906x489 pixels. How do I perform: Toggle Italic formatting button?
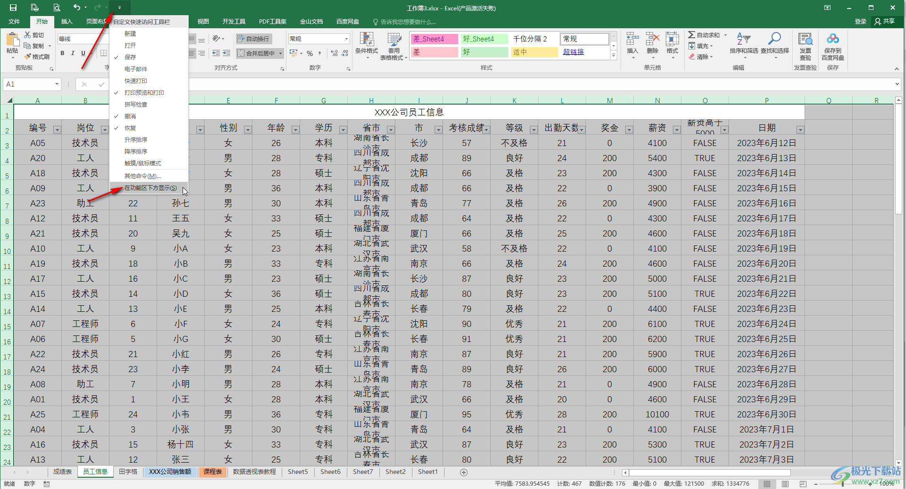(73, 53)
